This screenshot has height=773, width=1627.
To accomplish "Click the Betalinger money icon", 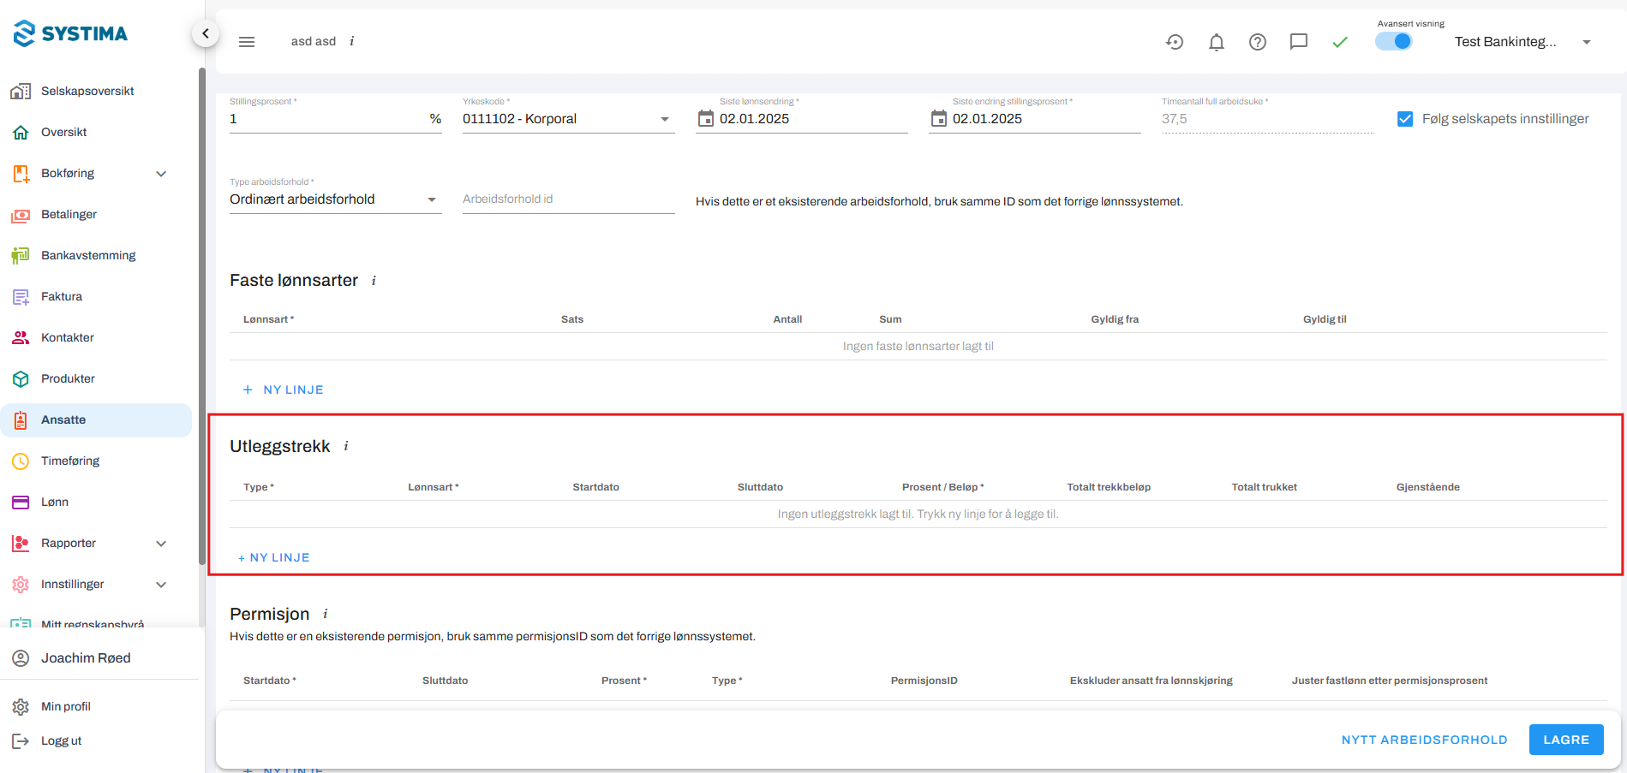I will coord(21,215).
